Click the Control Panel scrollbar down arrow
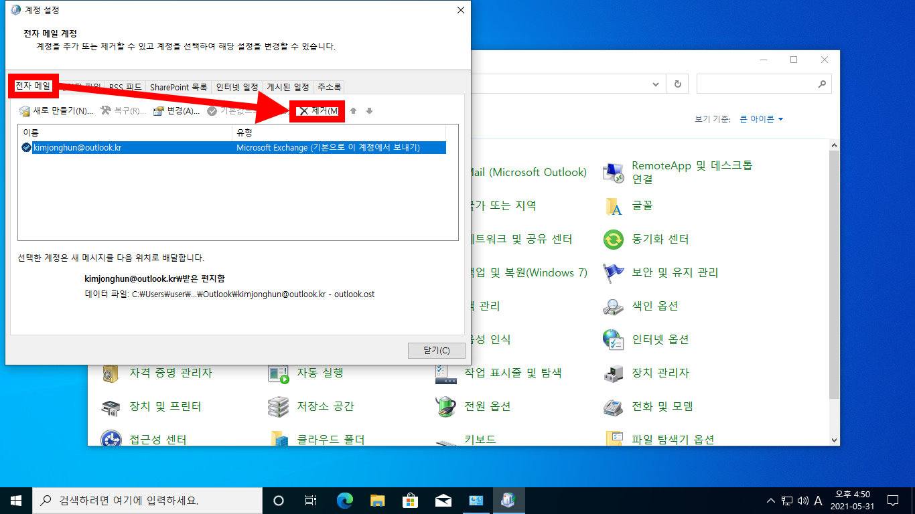The image size is (915, 514). click(x=834, y=440)
